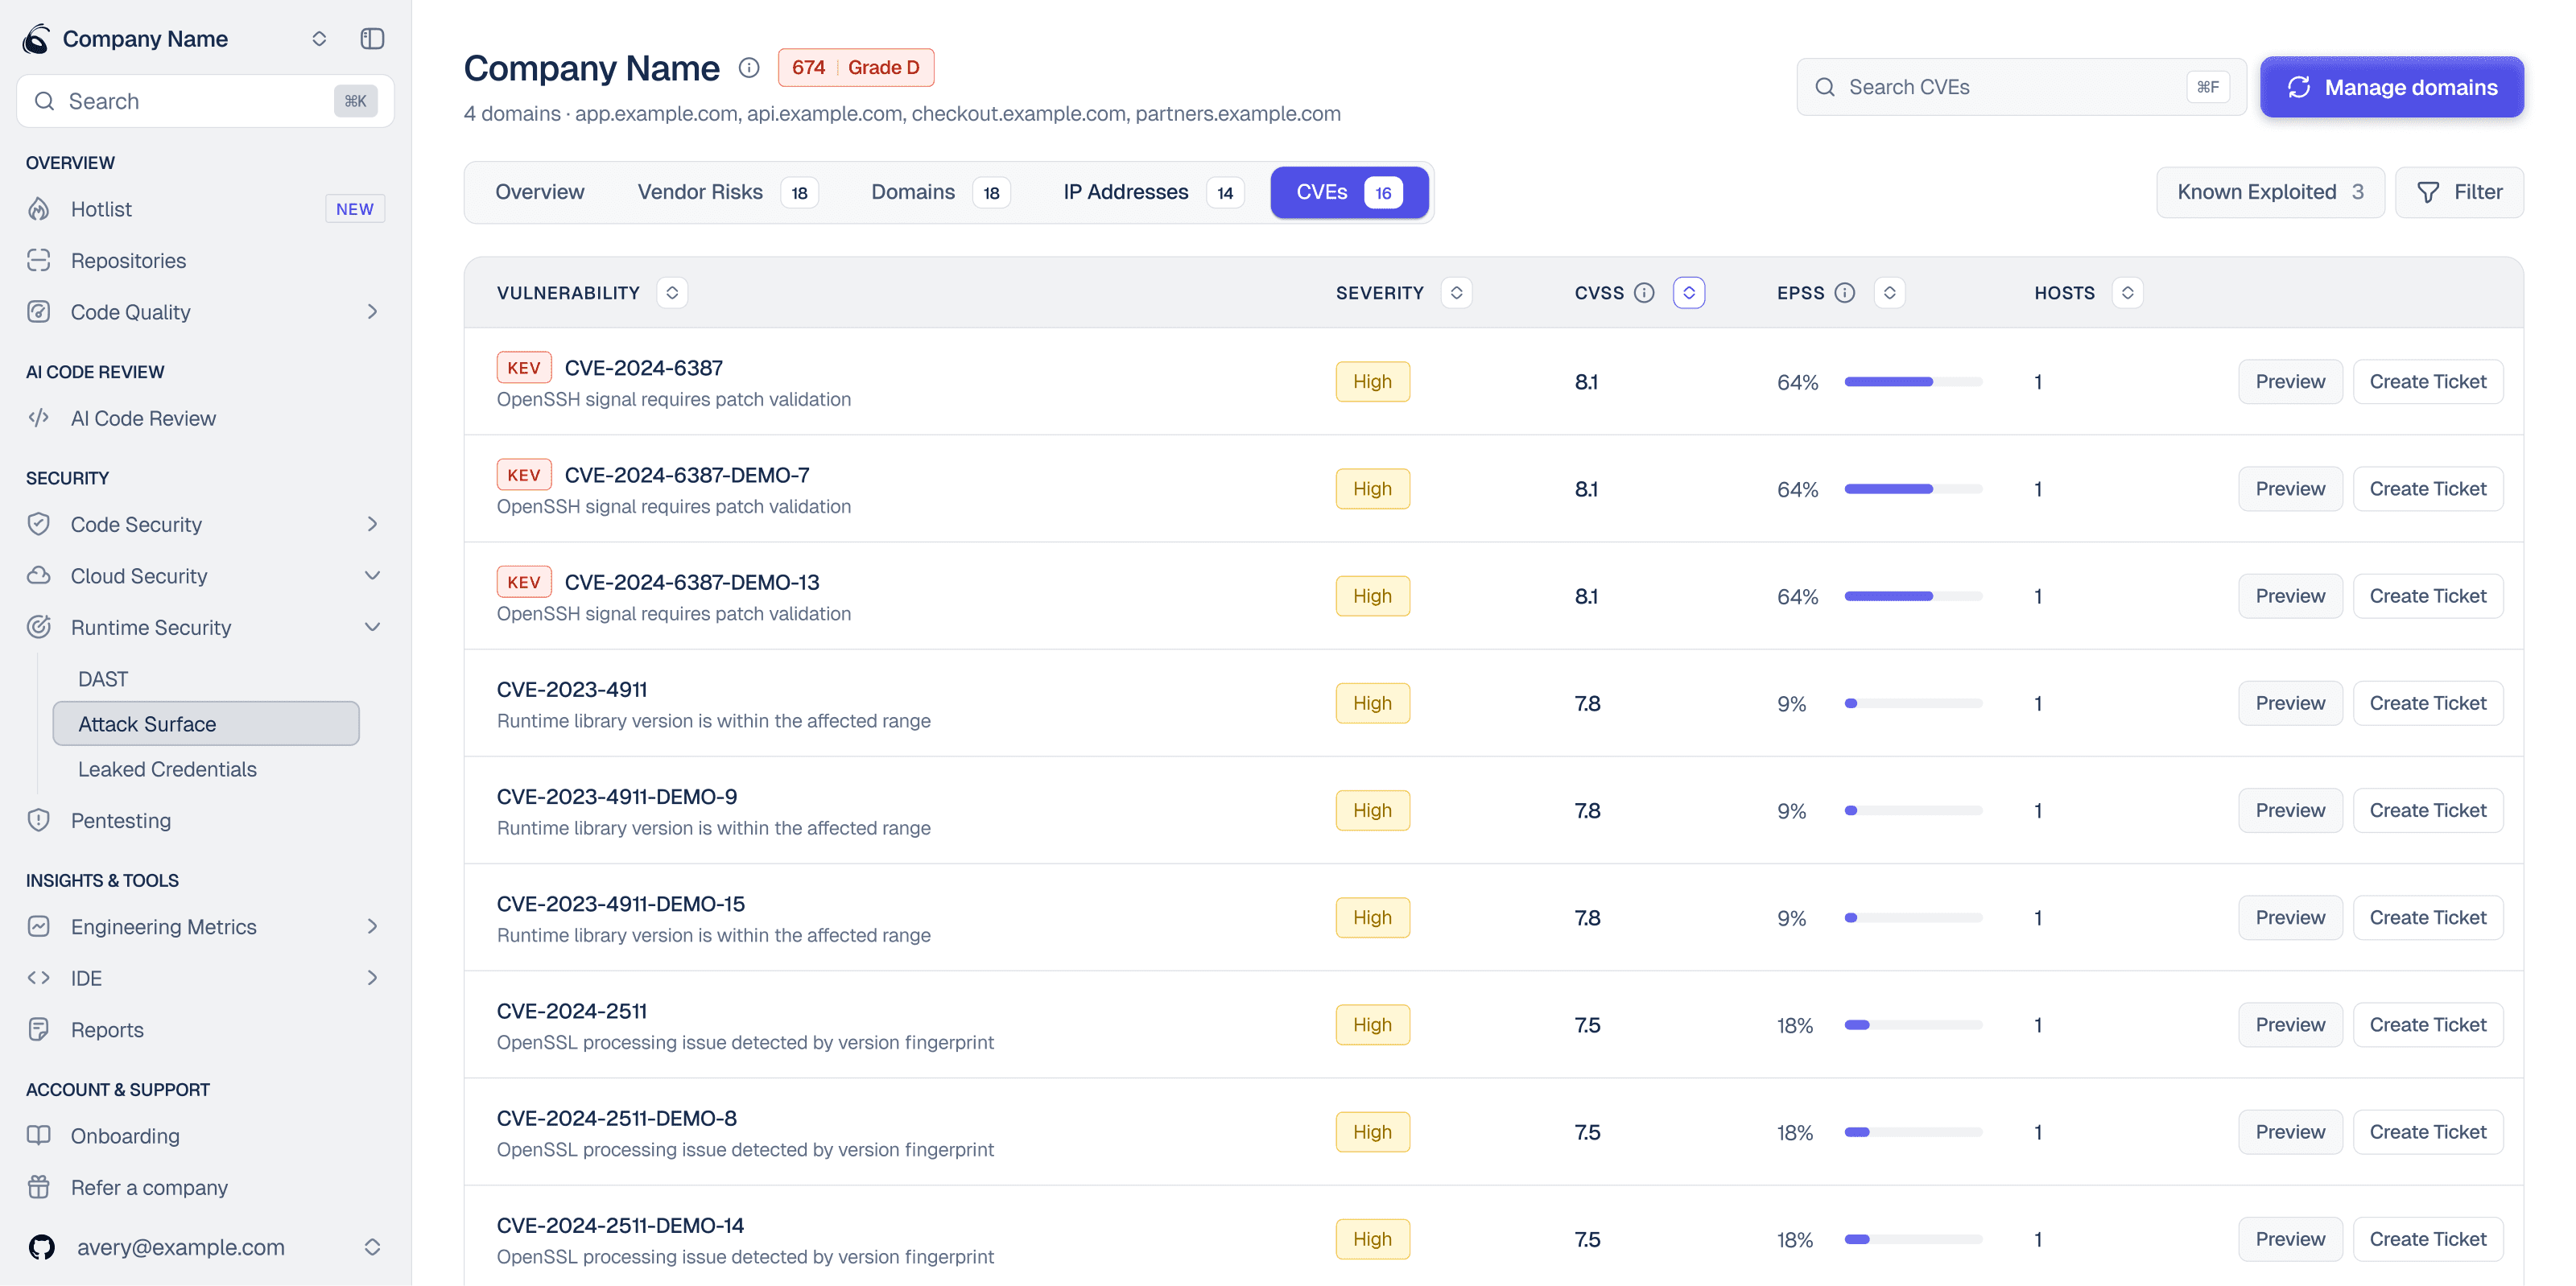Create Ticket for CVE-2023-4911
2576x1286 pixels.
pyautogui.click(x=2427, y=703)
